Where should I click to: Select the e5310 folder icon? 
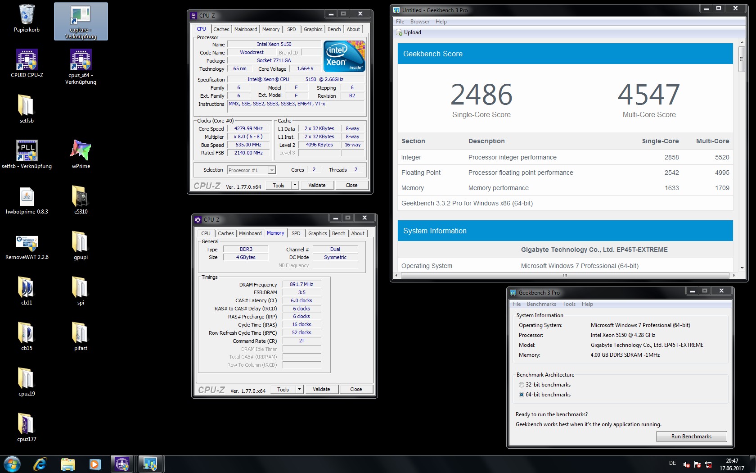point(81,200)
